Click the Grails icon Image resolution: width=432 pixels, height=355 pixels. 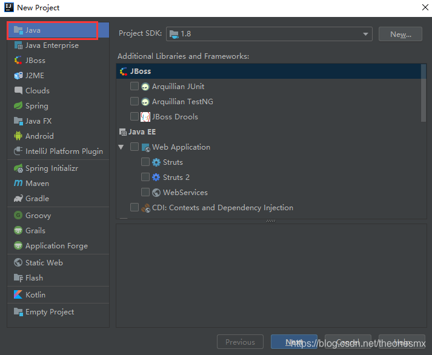18,230
